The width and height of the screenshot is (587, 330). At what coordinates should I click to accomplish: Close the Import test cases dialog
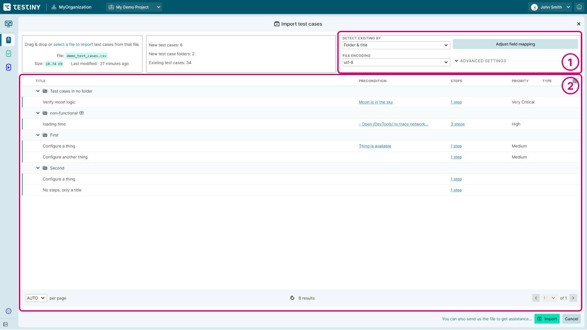[578, 24]
